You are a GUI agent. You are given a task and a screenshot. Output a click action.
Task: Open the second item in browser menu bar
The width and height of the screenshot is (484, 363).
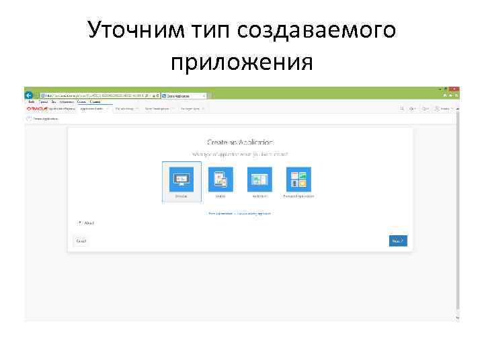tap(43, 102)
